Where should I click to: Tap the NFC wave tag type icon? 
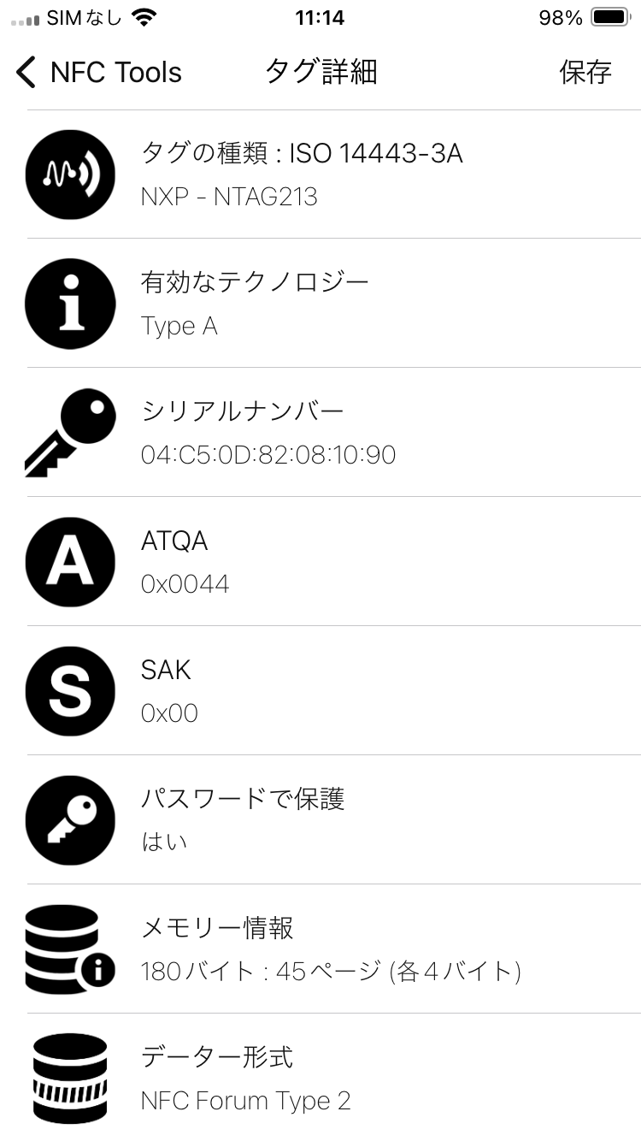pos(70,174)
